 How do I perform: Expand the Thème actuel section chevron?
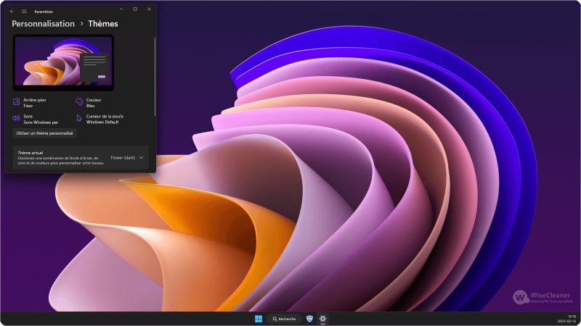(x=142, y=157)
